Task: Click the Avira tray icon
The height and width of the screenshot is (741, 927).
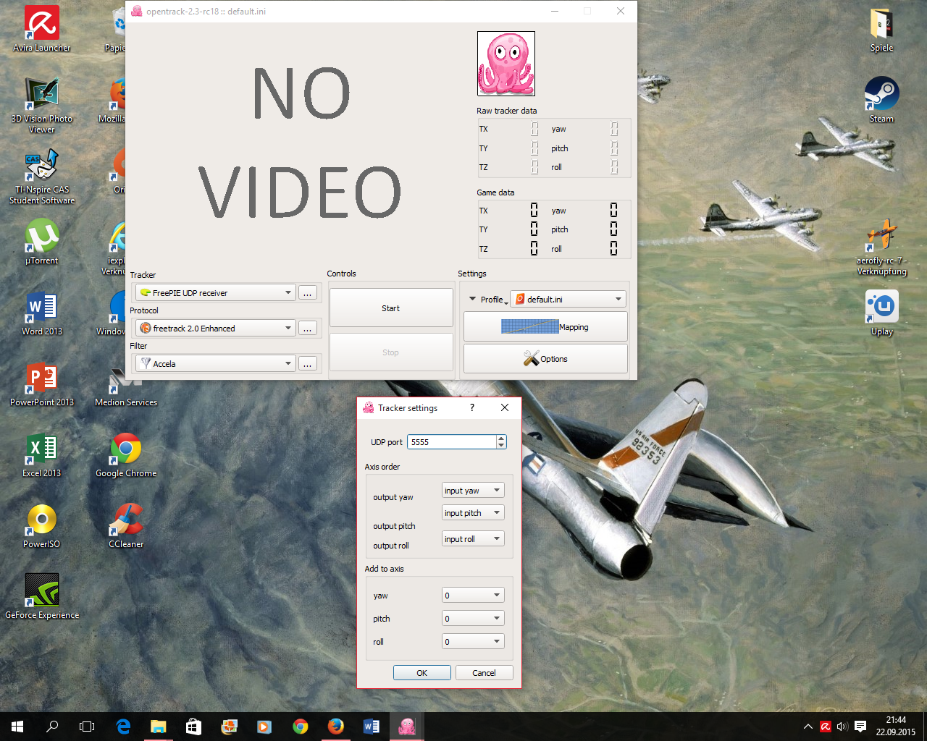Action: coord(825,727)
